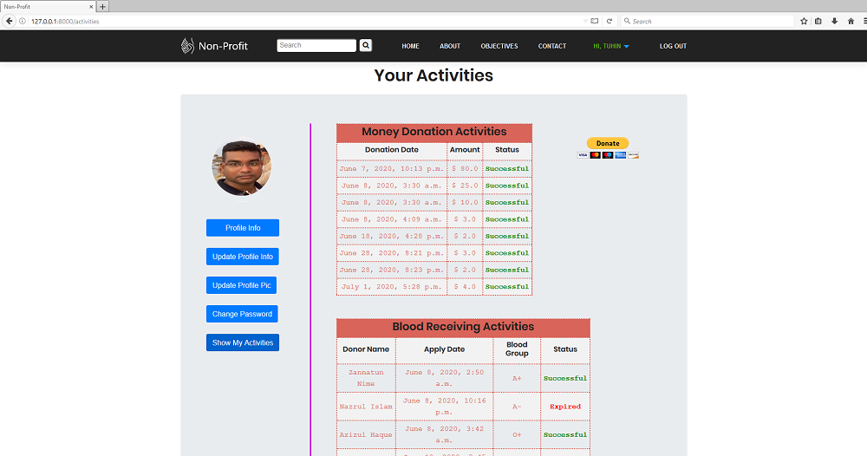Select blood group O+ cell
Viewport: 867px width, 456px height.
(x=517, y=435)
